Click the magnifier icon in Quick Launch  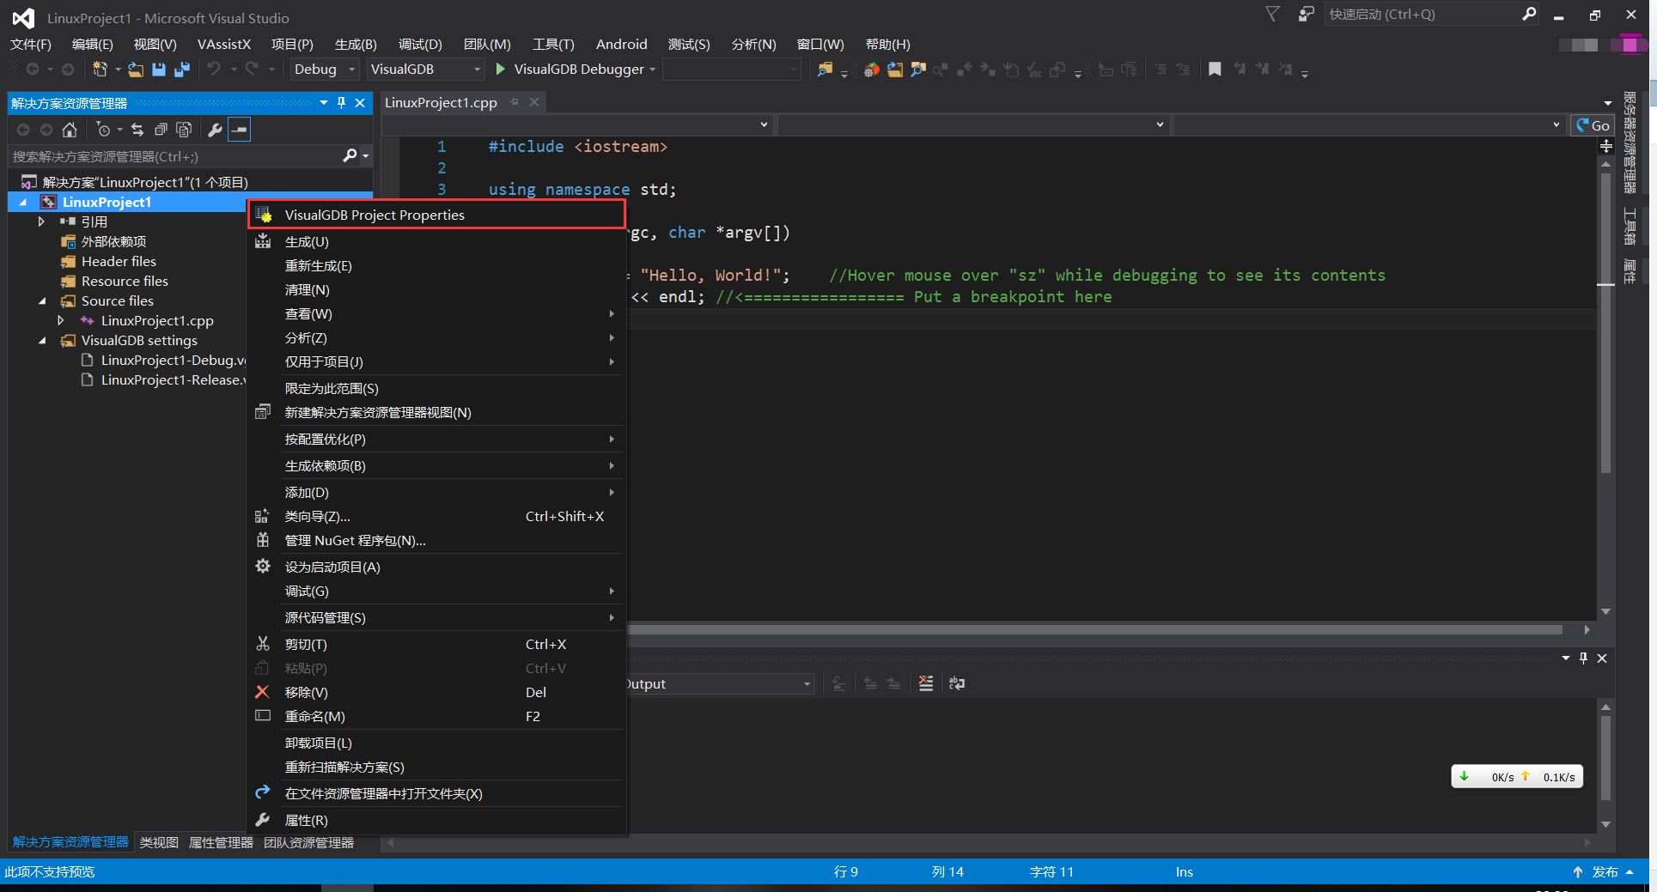tap(1530, 15)
